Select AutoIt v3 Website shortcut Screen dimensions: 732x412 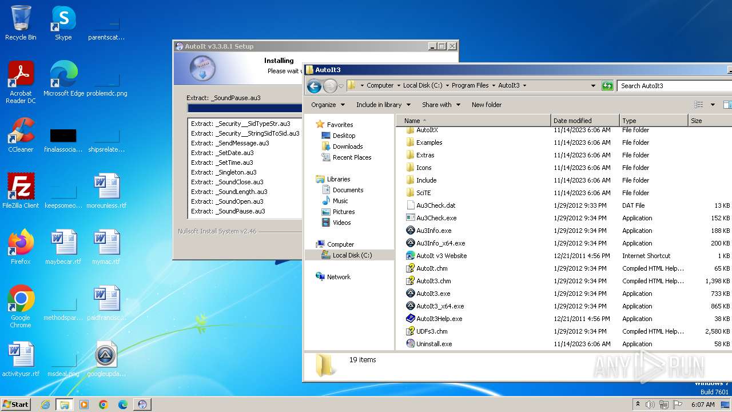441,256
